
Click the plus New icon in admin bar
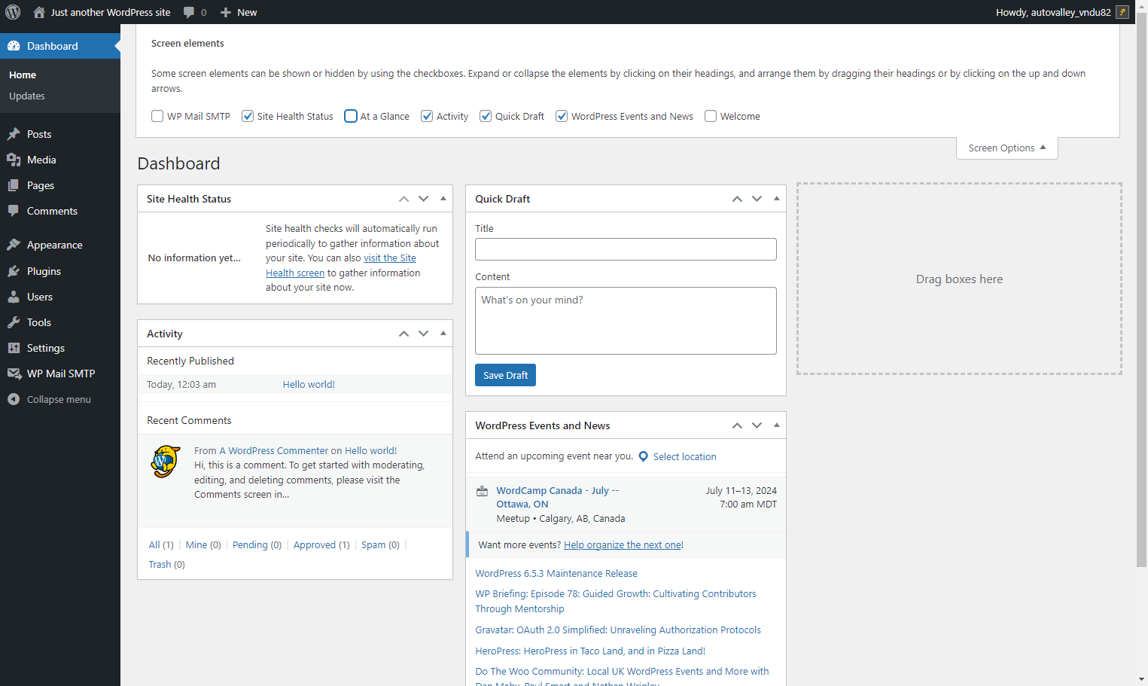tap(225, 12)
